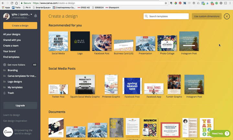Open the account name dropdown arrow

(31, 15)
